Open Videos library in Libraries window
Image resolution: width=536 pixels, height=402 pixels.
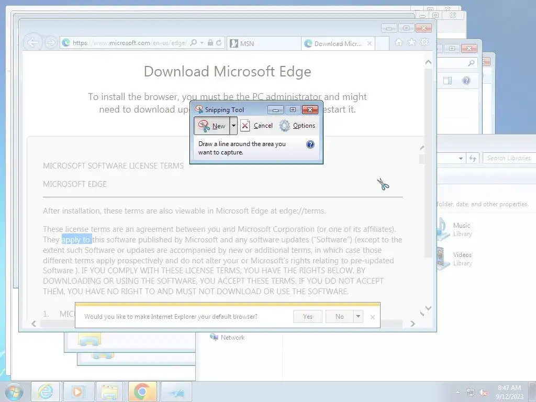455,259
